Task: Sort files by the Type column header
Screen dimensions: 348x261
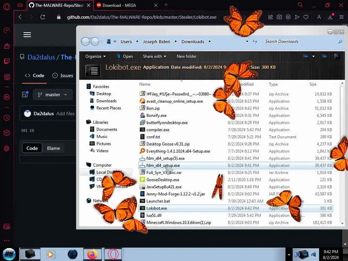Action: (273, 84)
